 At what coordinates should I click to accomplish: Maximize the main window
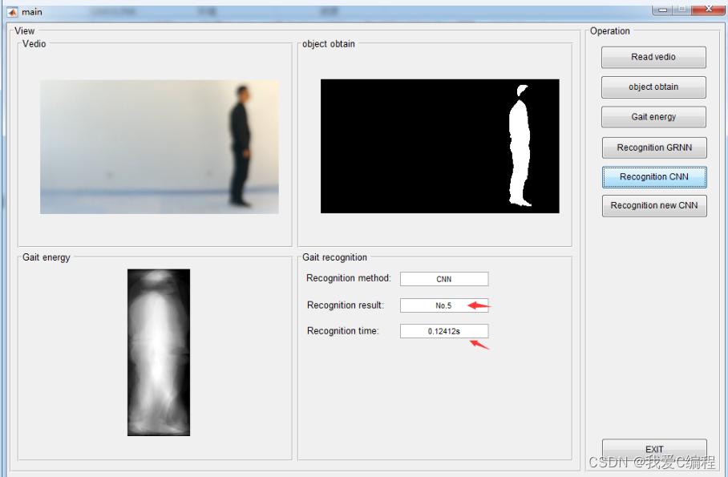pyautogui.click(x=681, y=8)
